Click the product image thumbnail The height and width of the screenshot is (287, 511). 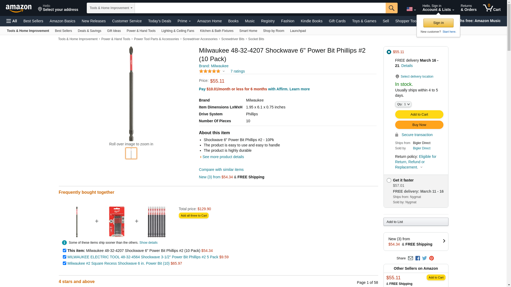point(131,153)
